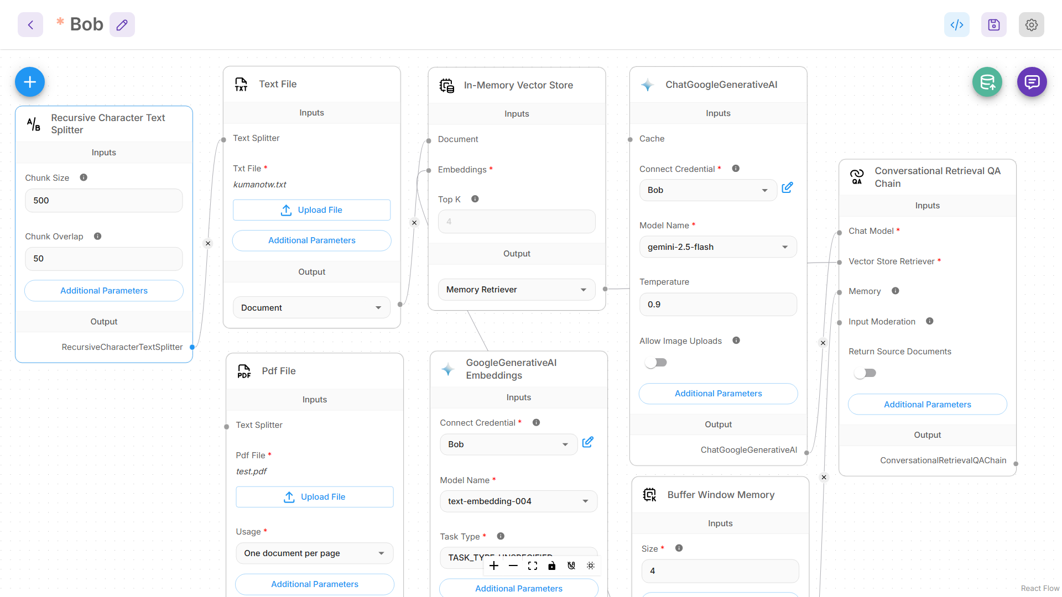Screen dimensions: 1062x597
Task: Open the purple chat message bubble
Action: (x=1032, y=82)
